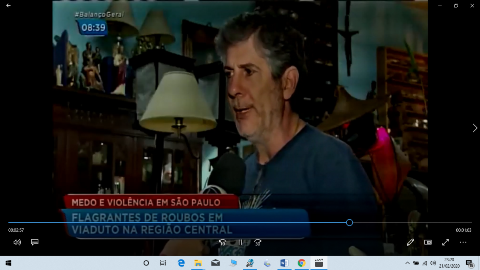This screenshot has width=480, height=270.
Task: Open Cortana search circle on taskbar
Action: [x=146, y=263]
